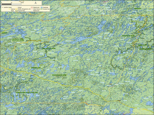Click the "Contour" legend label

(20, 7)
